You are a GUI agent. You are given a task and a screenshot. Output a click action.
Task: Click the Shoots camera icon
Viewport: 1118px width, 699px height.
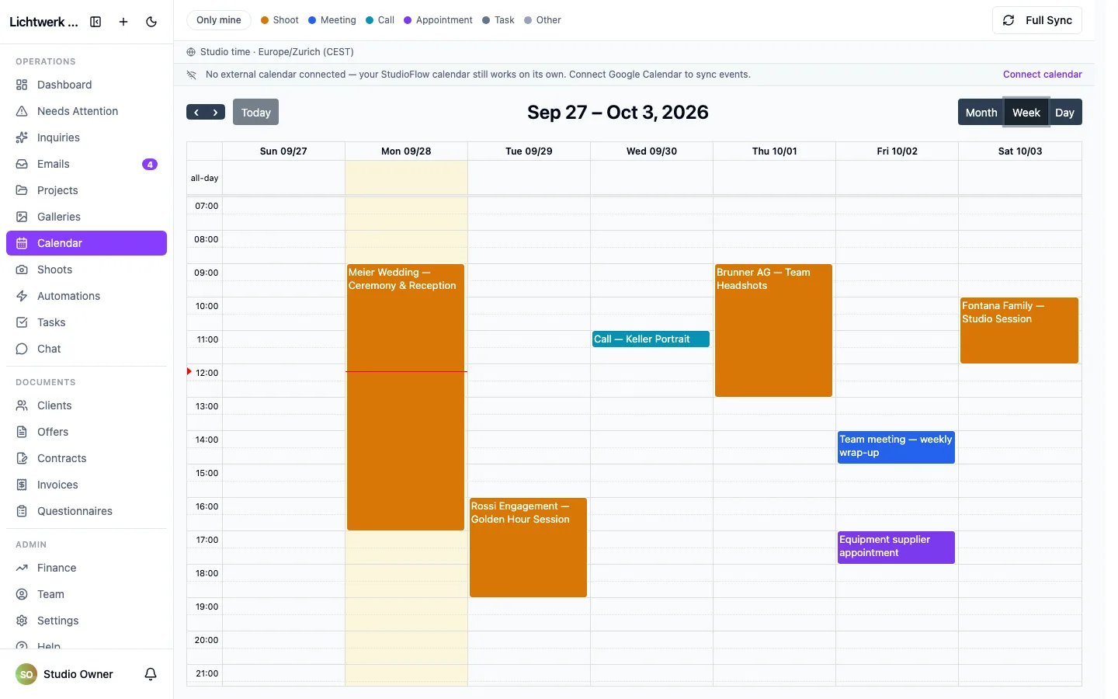coord(22,270)
